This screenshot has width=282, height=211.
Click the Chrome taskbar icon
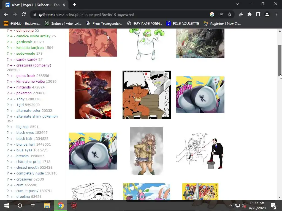point(61,206)
